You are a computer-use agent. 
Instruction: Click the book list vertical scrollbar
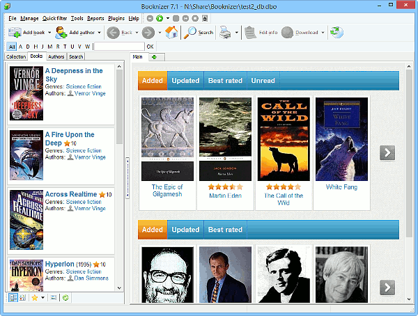click(119, 177)
